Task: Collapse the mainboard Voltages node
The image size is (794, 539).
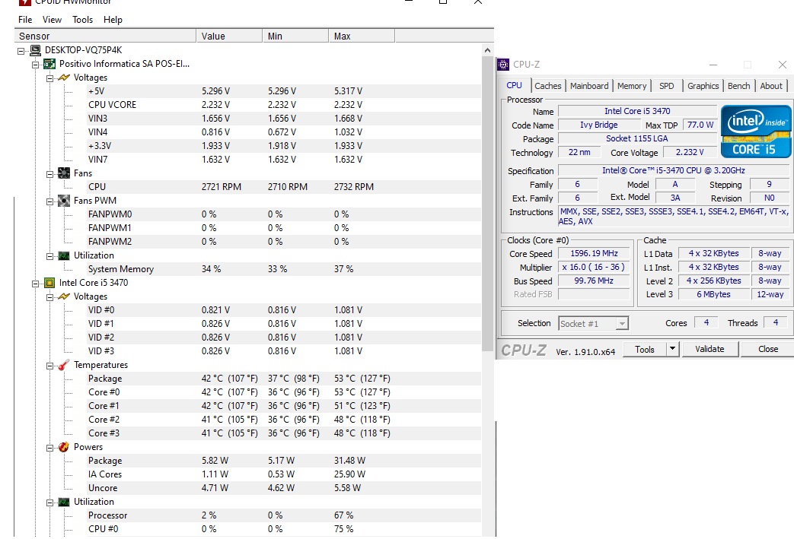Action: coord(49,78)
